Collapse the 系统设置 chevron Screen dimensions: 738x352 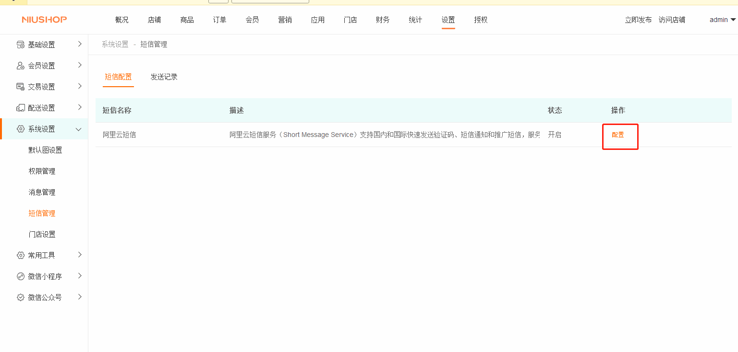79,129
